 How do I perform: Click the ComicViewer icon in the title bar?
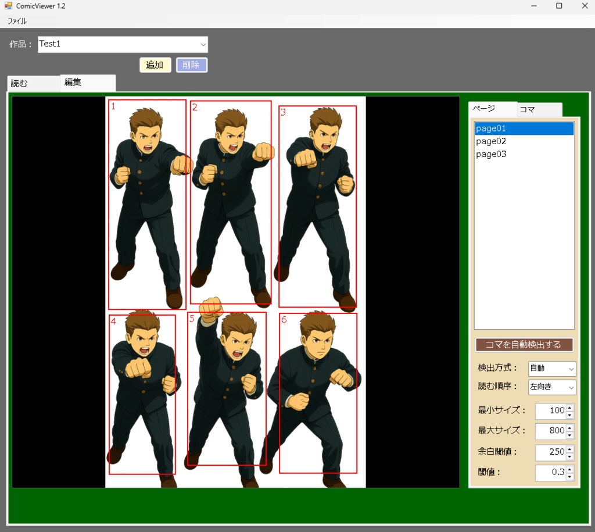pos(8,5)
